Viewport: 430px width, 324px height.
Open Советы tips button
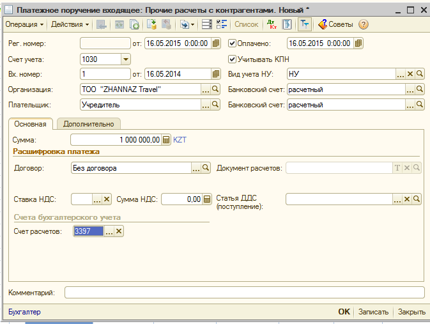pos(335,24)
